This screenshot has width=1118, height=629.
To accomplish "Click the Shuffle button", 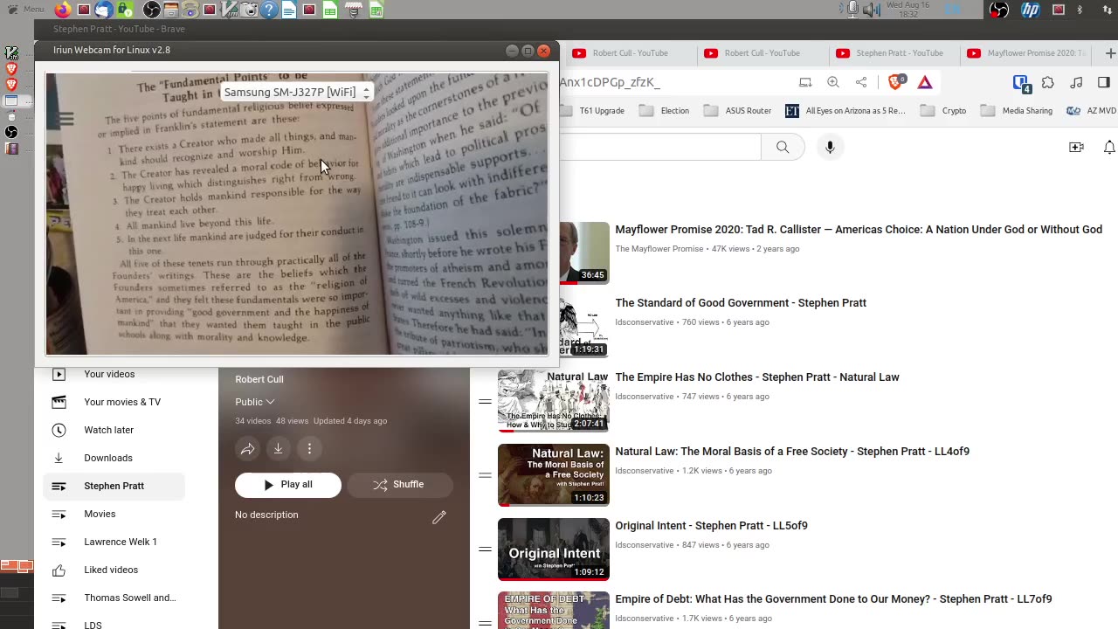I will click(399, 485).
